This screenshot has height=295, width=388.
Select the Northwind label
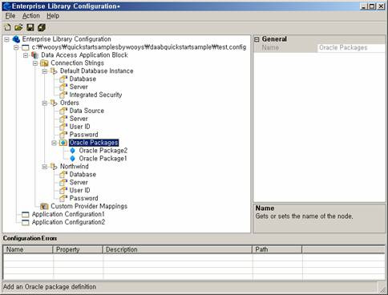click(x=75, y=166)
